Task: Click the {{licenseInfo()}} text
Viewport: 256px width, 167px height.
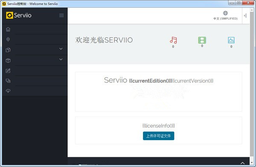Action: click(x=159, y=126)
